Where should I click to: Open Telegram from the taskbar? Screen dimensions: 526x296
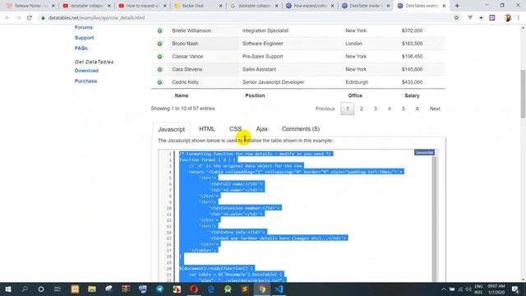click(x=160, y=289)
